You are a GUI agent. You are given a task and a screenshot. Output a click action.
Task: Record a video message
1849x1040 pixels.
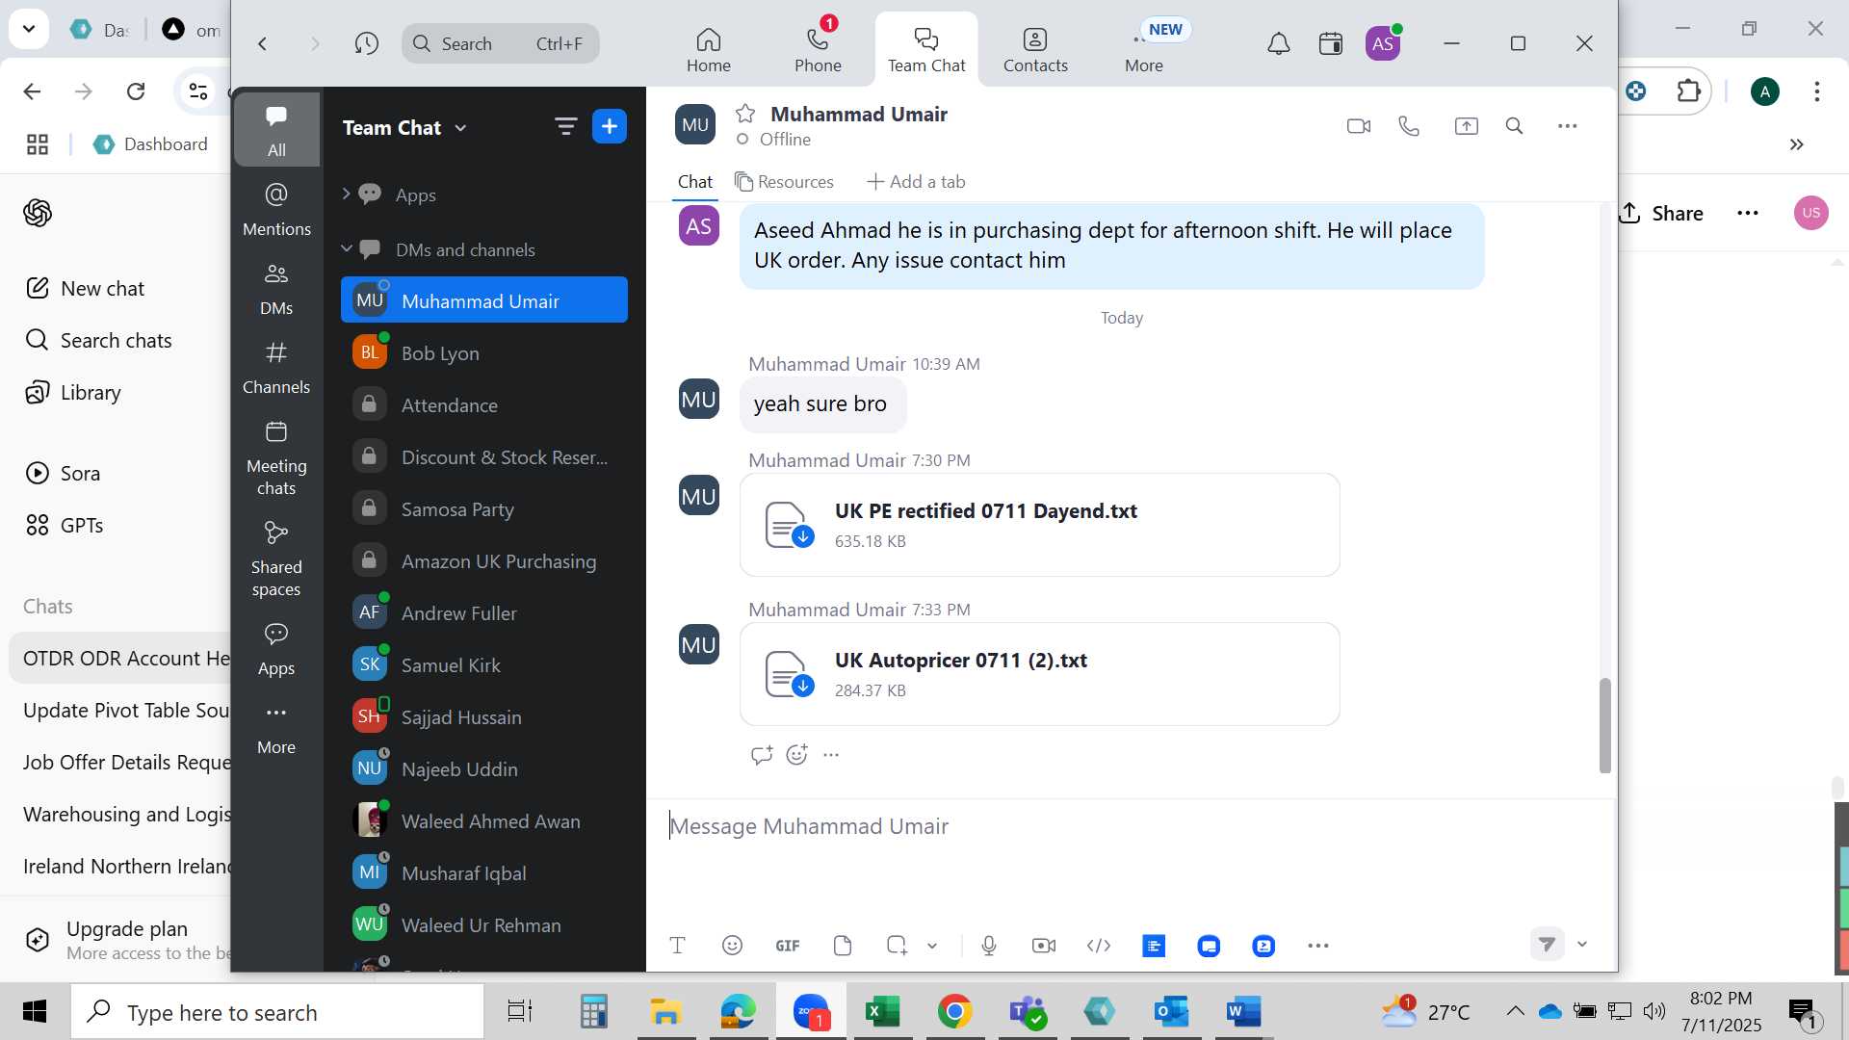coord(1043,946)
